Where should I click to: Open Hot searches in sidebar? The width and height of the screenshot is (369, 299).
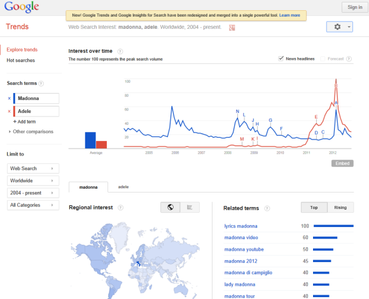click(x=21, y=61)
